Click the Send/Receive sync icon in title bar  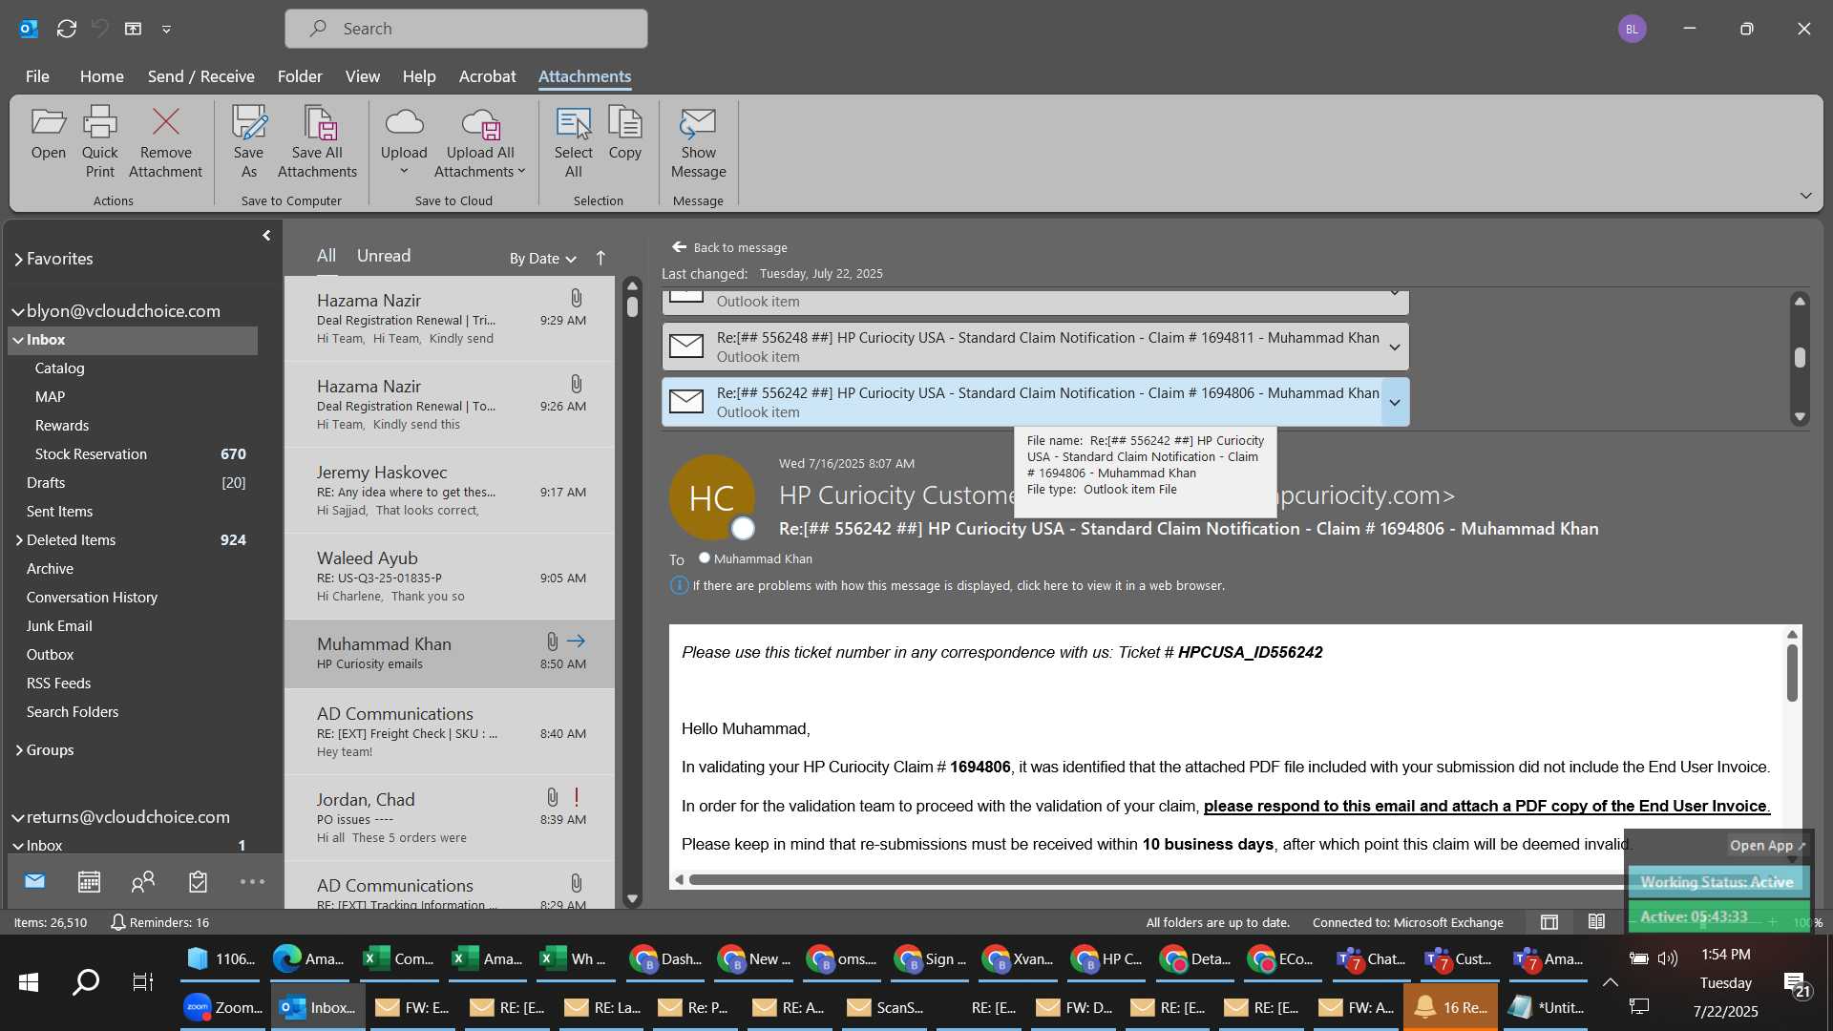66,29
